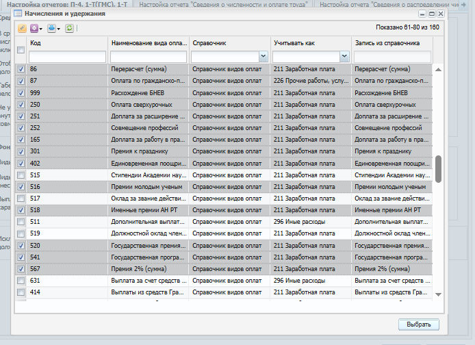Screen dimensions: 475x345
Task: Click the vertical scrollbar thumb
Action: [438, 169]
